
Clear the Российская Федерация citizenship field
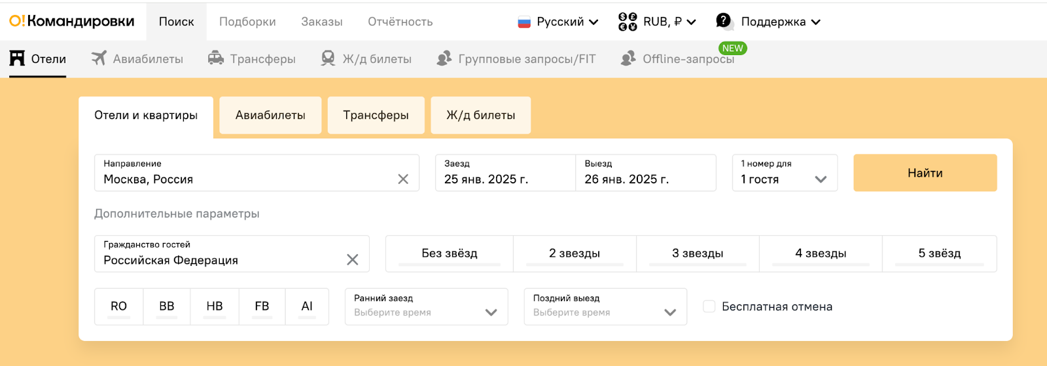tap(352, 260)
